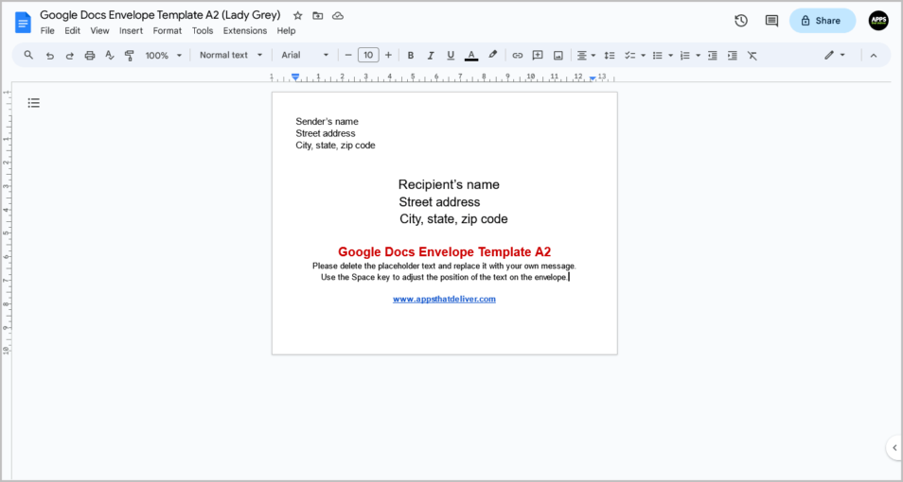Image resolution: width=903 pixels, height=482 pixels.
Task: Insert a link from toolbar
Action: click(x=518, y=56)
